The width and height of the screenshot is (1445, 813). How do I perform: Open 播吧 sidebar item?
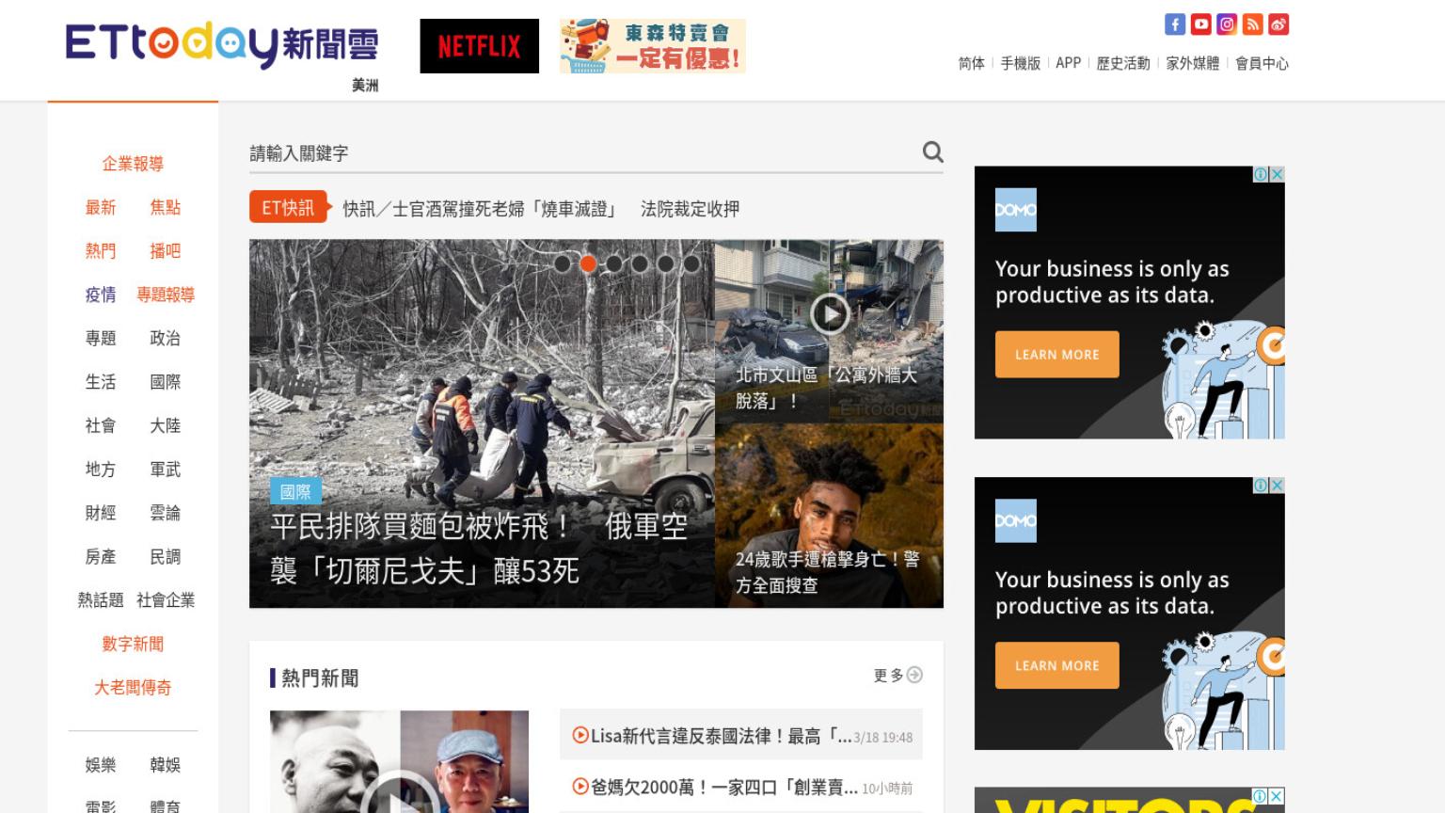point(165,251)
